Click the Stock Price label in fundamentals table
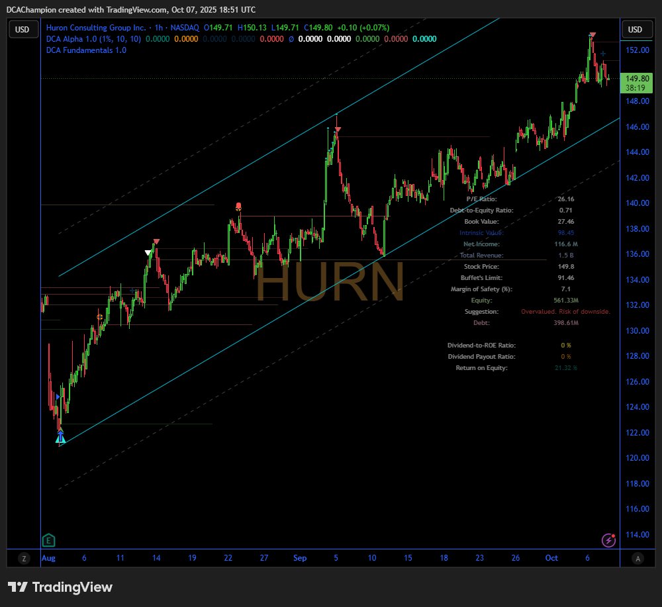This screenshot has width=662, height=607. pos(481,267)
